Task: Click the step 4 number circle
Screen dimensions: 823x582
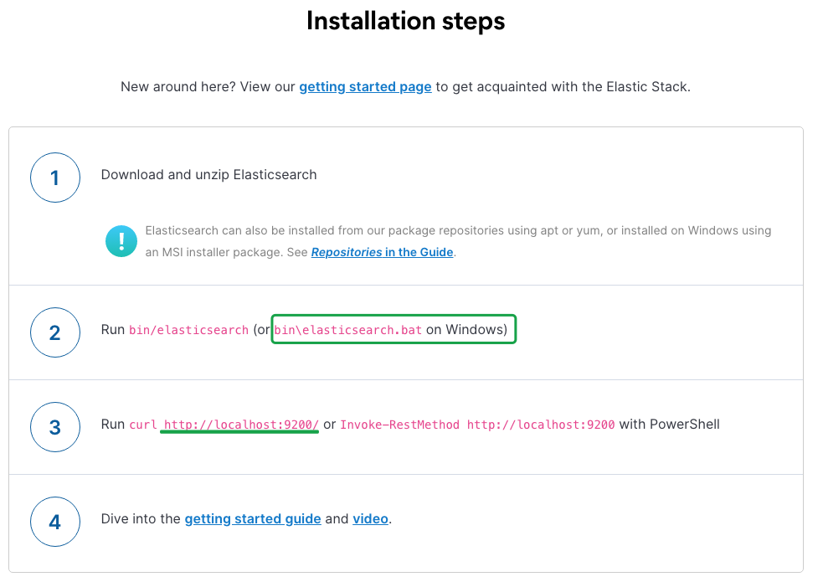Action: point(55,522)
